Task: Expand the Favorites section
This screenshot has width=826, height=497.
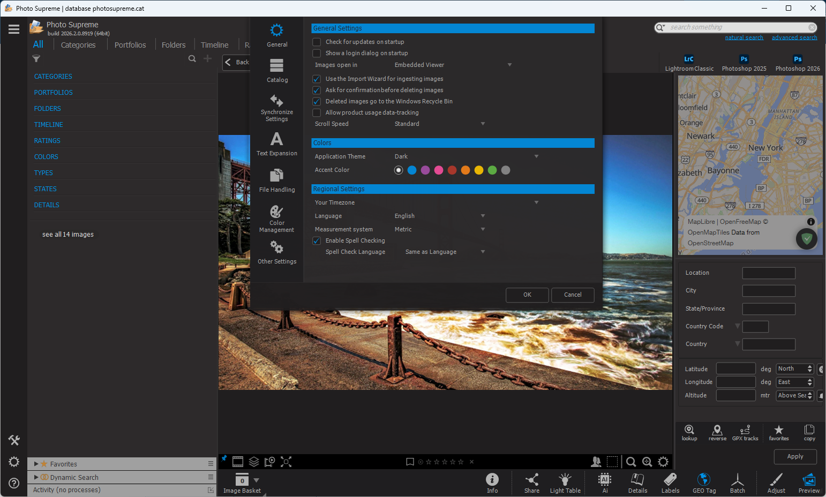Action: [36, 464]
